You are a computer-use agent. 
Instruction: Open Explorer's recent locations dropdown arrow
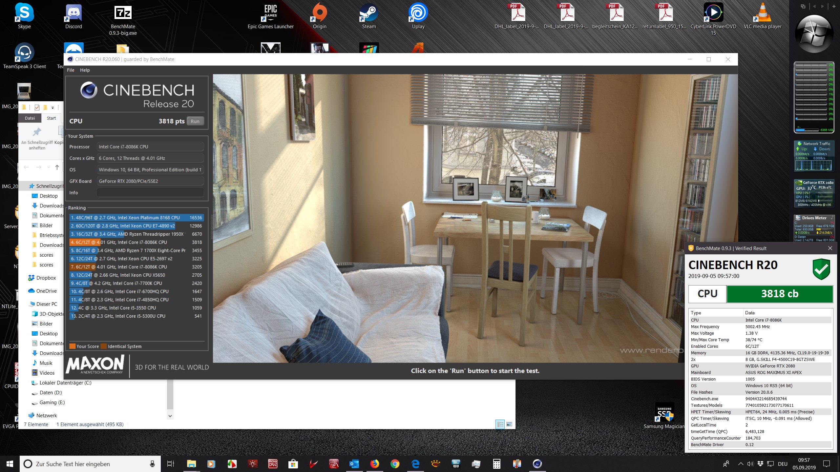[49, 167]
